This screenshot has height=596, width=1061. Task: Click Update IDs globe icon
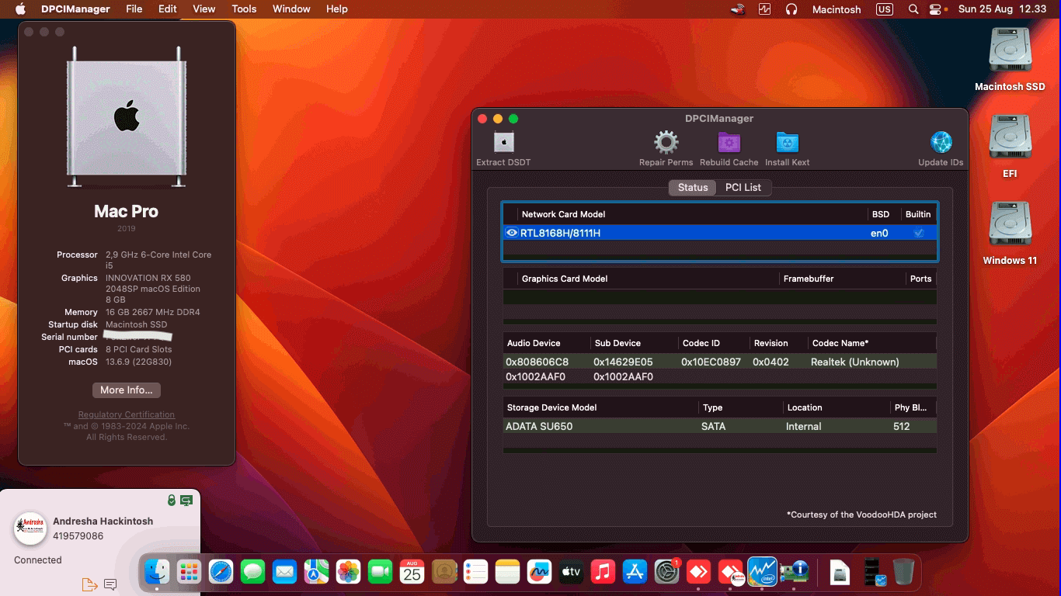pos(941,143)
